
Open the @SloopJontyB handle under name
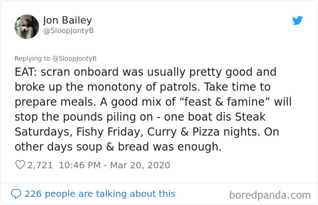click(x=68, y=30)
